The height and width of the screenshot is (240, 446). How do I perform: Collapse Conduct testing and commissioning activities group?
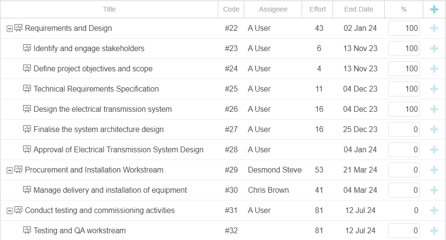tap(10, 211)
